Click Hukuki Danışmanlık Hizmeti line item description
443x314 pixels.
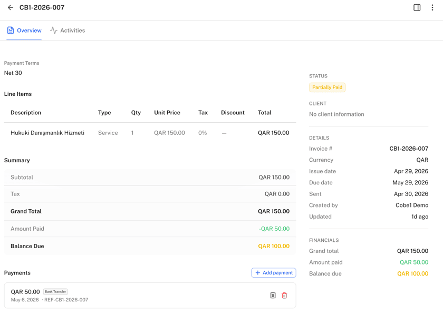click(47, 133)
